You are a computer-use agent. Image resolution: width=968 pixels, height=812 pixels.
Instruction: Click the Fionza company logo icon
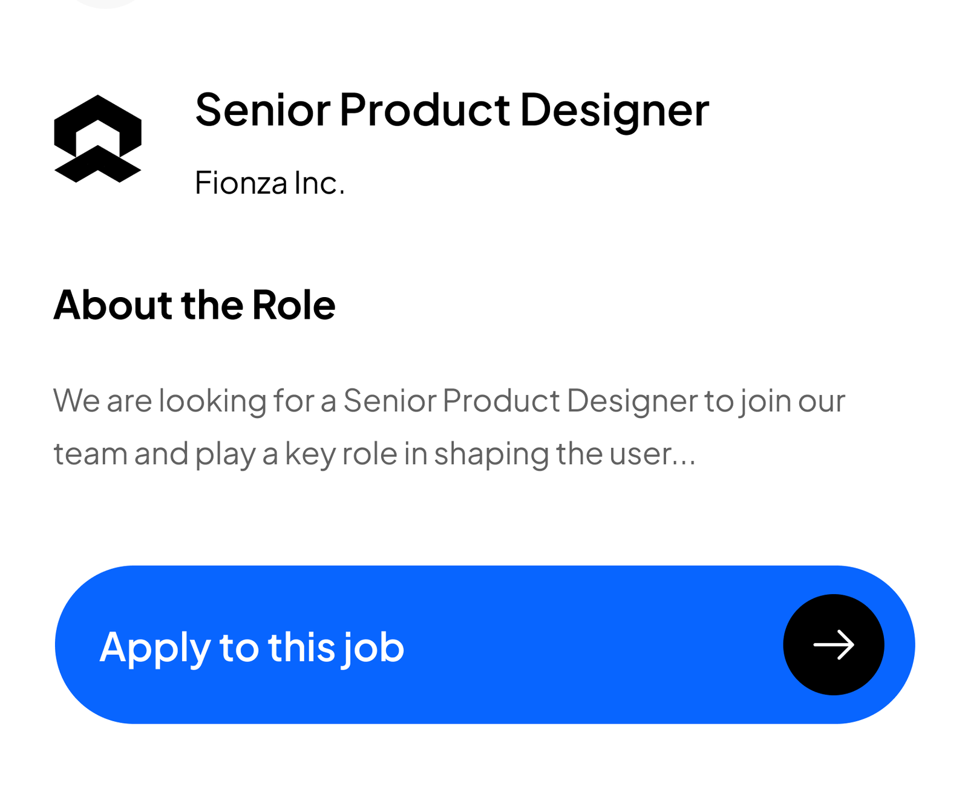coord(97,139)
